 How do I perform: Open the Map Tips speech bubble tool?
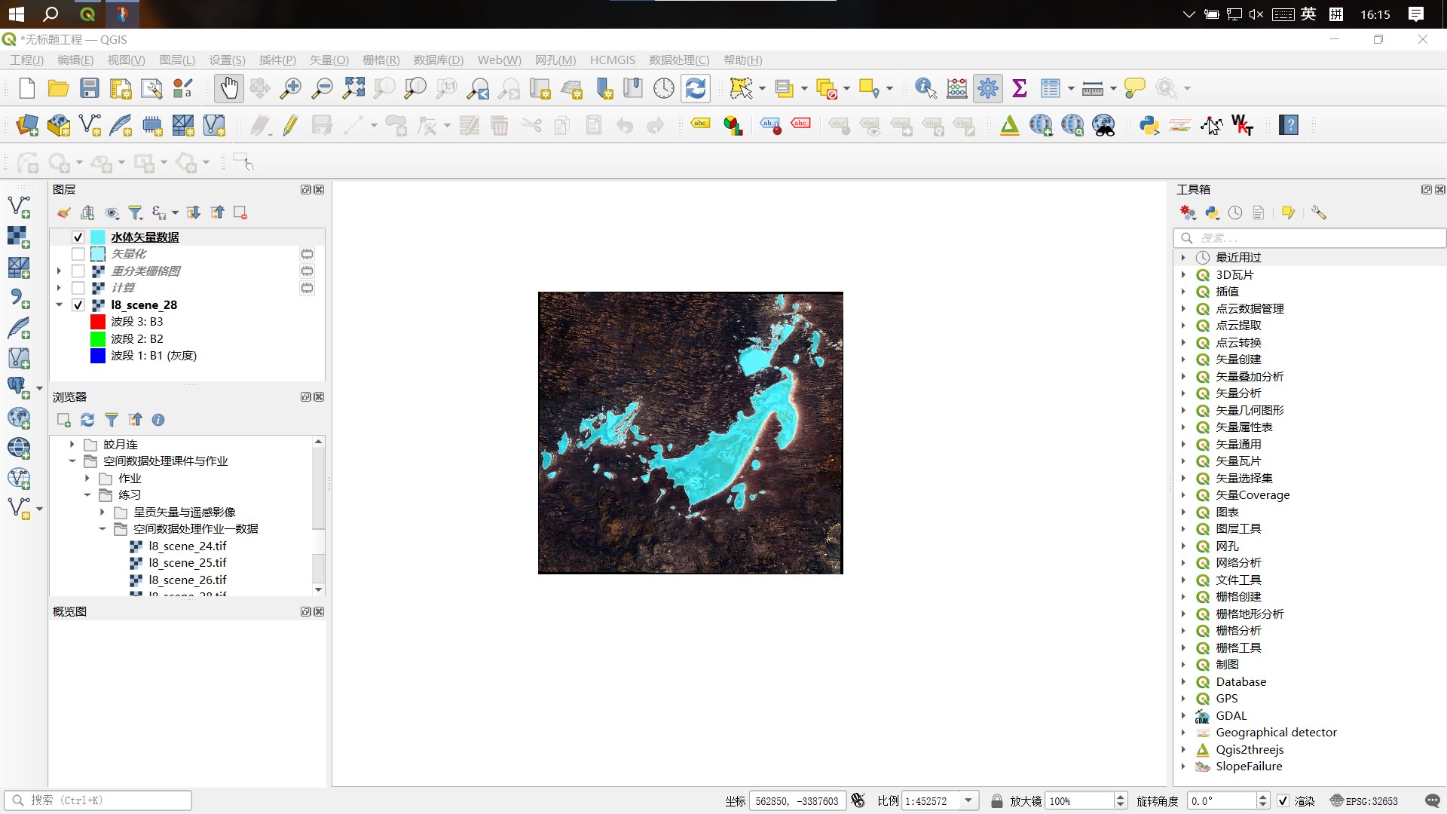(x=1134, y=88)
